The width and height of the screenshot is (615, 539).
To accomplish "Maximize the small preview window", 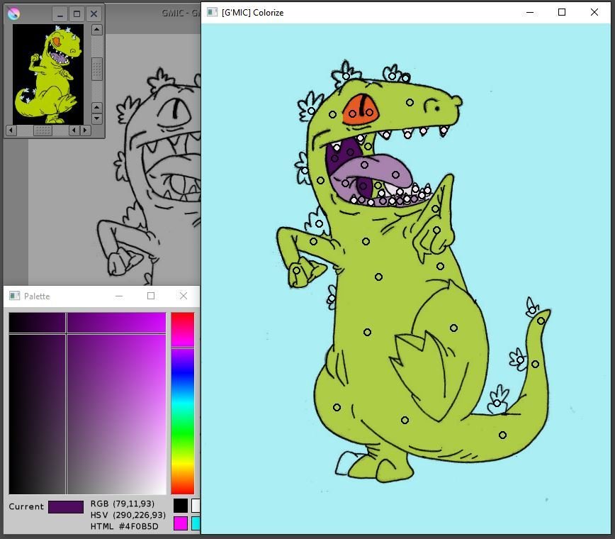I will pyautogui.click(x=77, y=14).
